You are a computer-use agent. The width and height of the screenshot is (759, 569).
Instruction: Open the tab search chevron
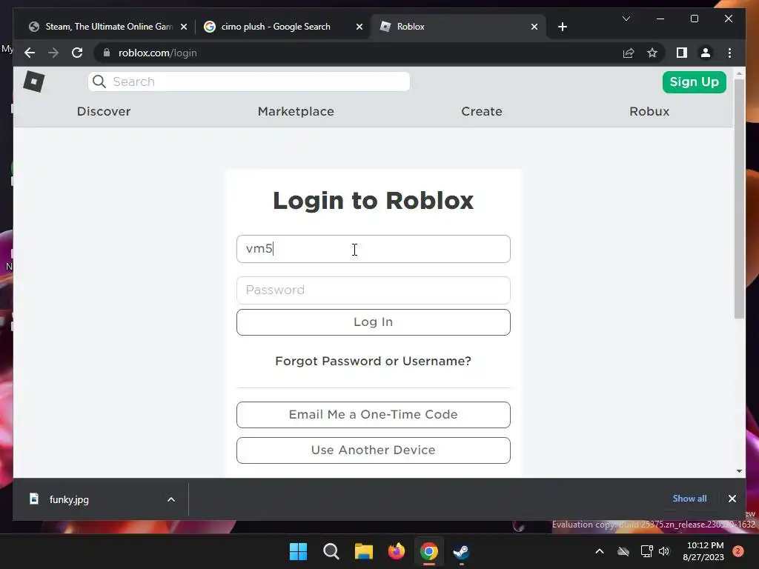coord(626,19)
